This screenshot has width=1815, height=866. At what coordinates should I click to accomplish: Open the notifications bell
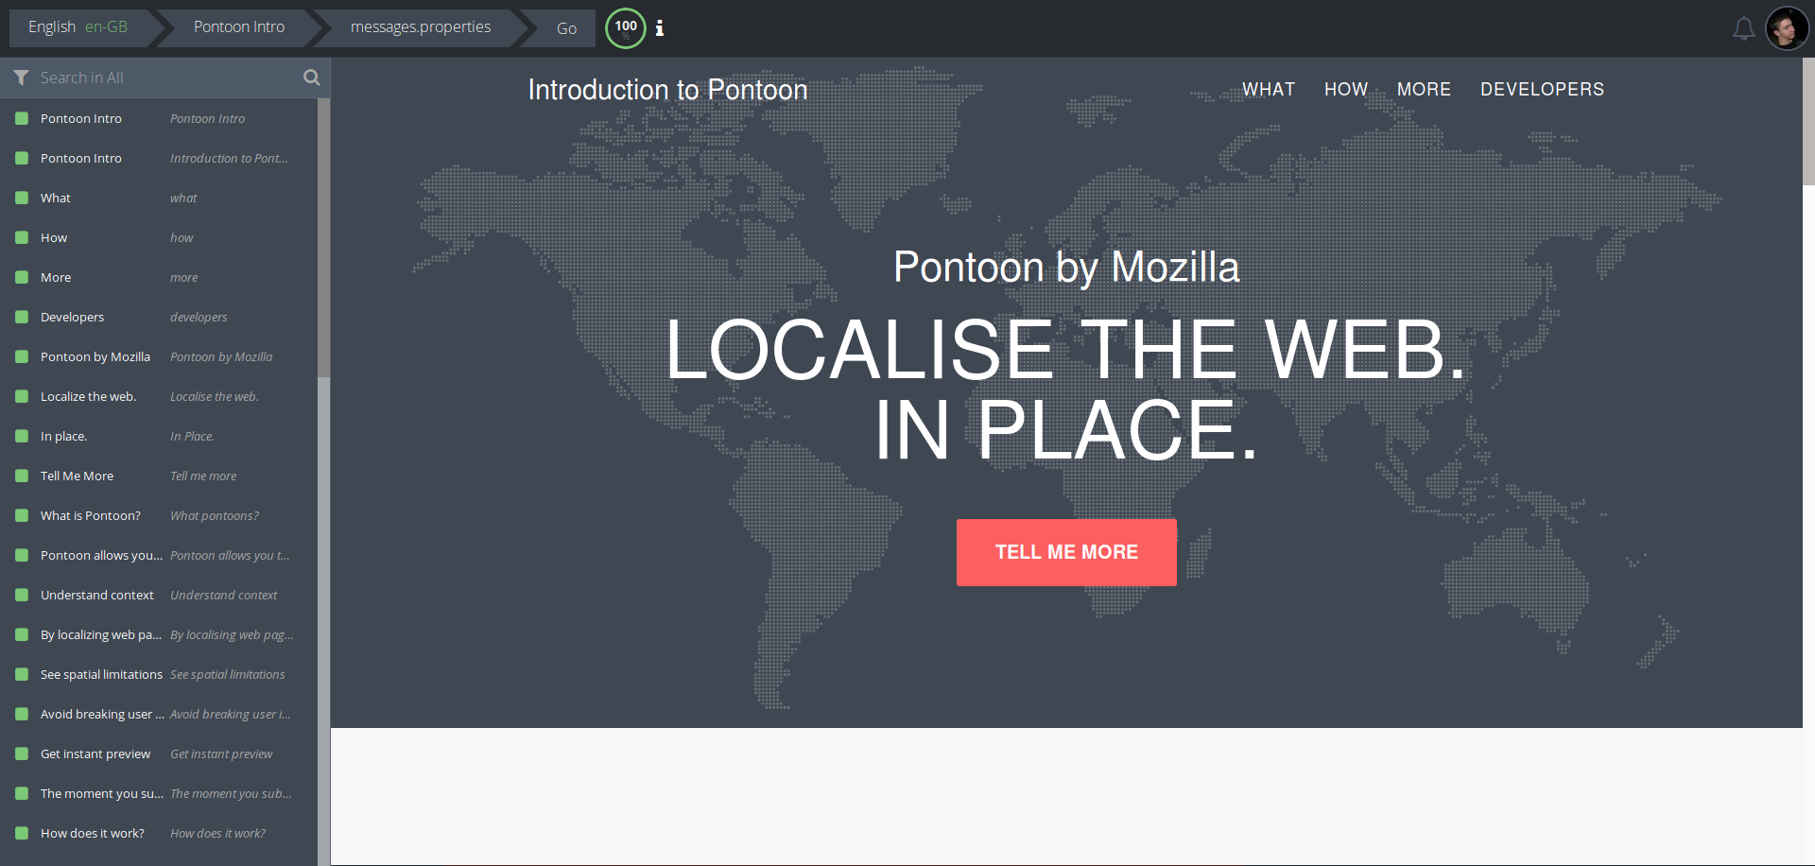(x=1743, y=29)
